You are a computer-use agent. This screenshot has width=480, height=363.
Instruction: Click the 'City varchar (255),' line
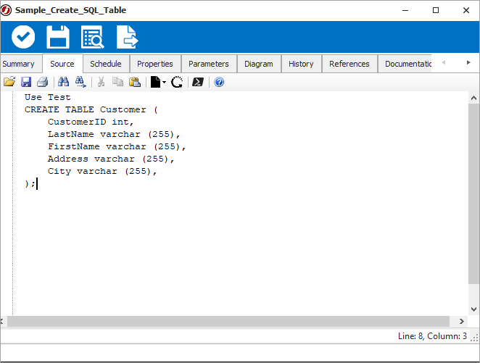(102, 171)
